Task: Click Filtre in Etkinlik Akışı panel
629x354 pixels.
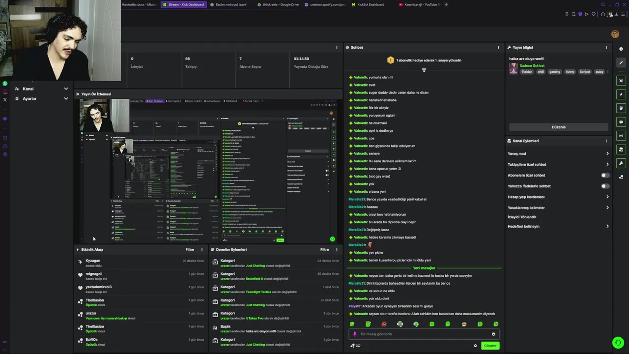Action: click(190, 250)
